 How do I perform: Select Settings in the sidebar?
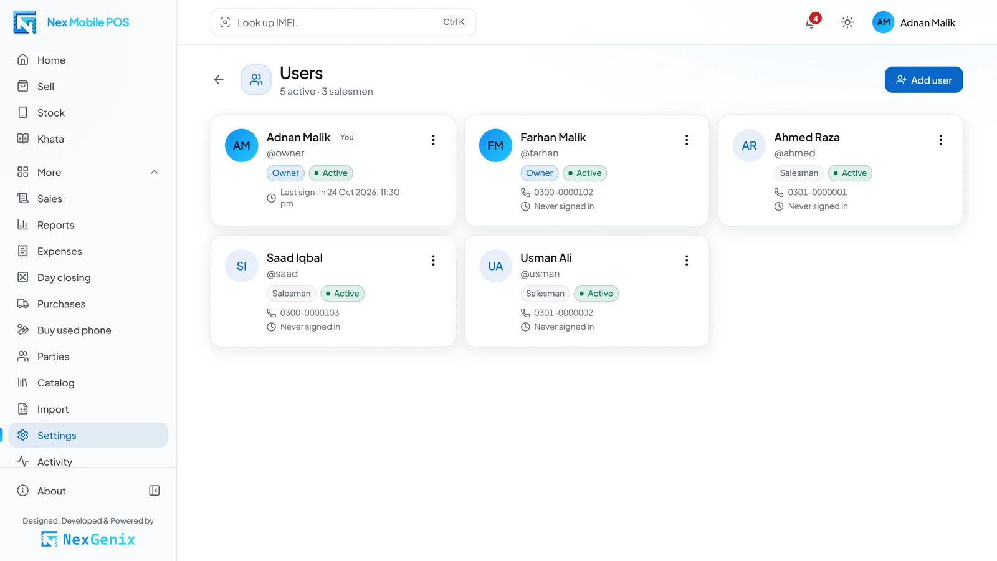tap(88, 435)
